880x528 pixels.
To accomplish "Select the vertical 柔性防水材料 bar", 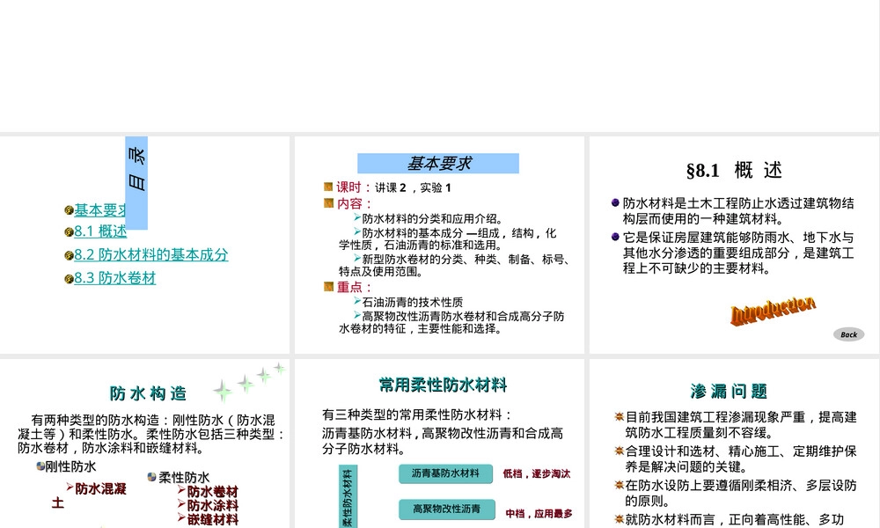I will 348,496.
